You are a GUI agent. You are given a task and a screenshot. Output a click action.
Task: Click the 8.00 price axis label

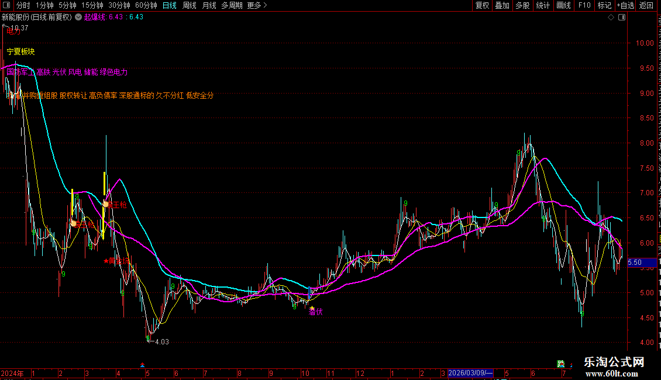point(646,143)
